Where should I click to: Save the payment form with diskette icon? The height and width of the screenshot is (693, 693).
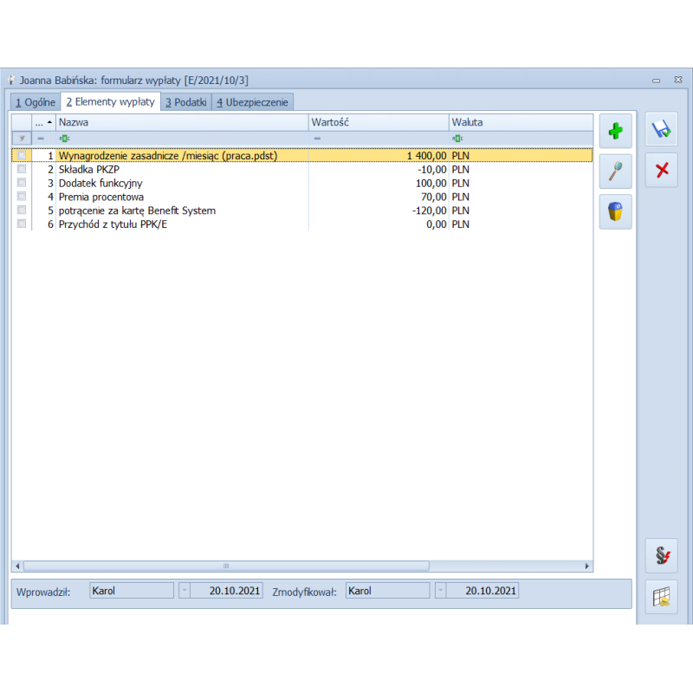point(662,129)
